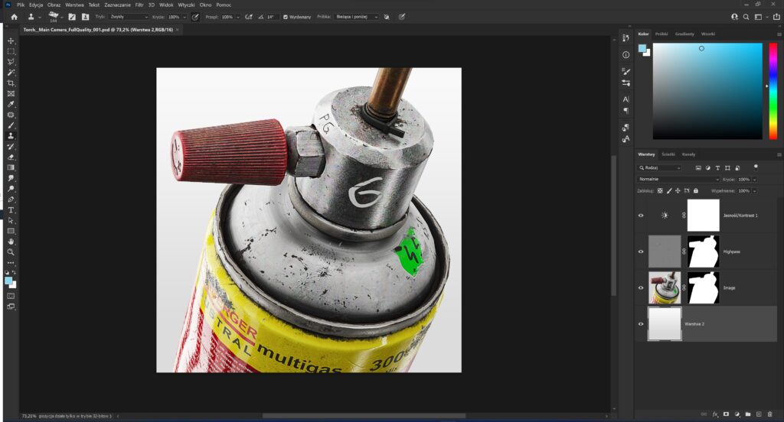Toggle airbrush build-up effects
784x422 pixels.
(x=249, y=17)
